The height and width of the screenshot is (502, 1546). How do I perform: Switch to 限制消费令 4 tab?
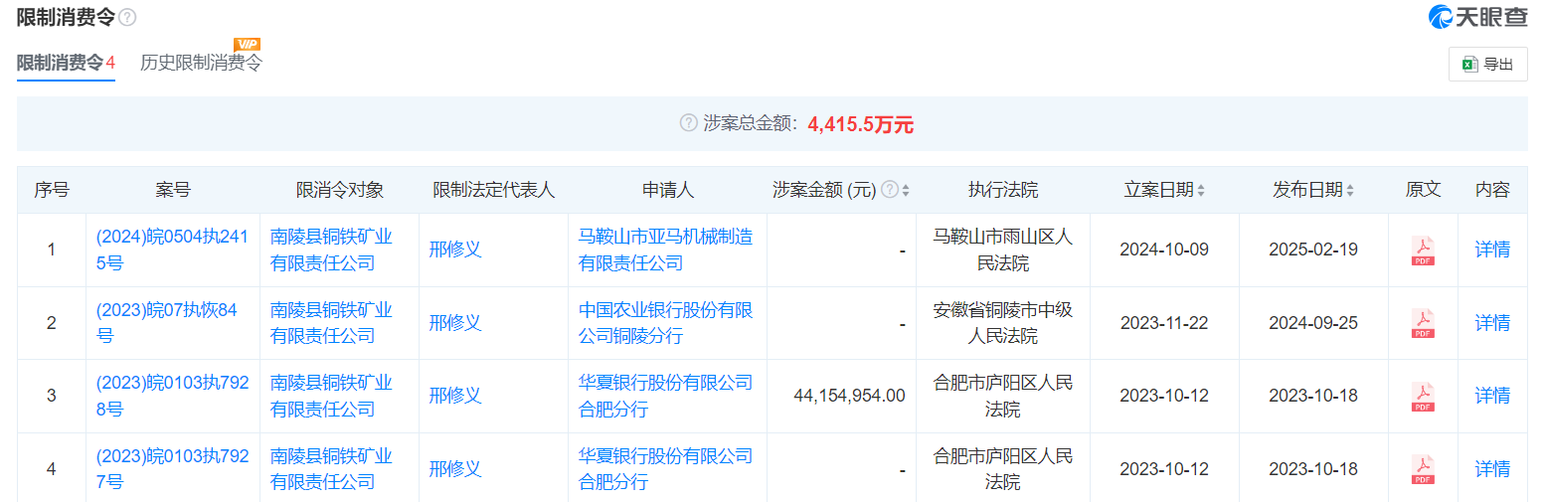click(x=66, y=63)
